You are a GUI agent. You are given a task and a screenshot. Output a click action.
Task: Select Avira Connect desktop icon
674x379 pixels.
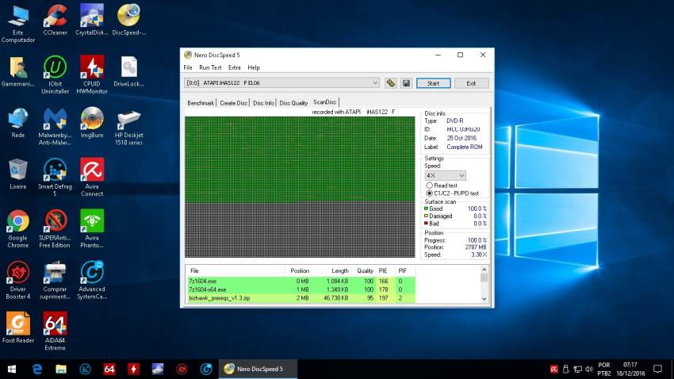click(91, 178)
